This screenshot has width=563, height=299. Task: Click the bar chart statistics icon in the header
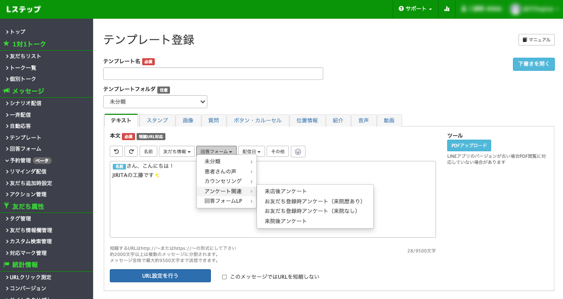click(x=447, y=9)
